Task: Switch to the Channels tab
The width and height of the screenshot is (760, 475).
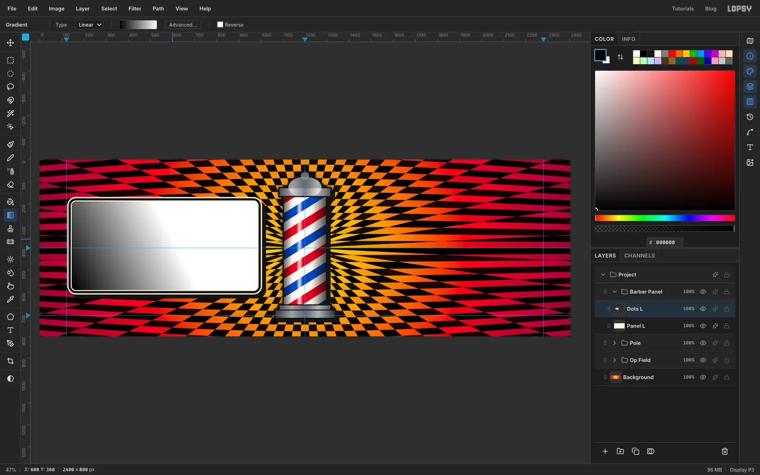Action: [639, 256]
